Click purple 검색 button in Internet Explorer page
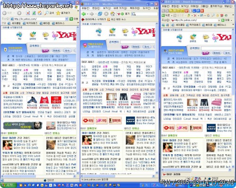The width and height of the screenshot is (236, 188). 46,51
